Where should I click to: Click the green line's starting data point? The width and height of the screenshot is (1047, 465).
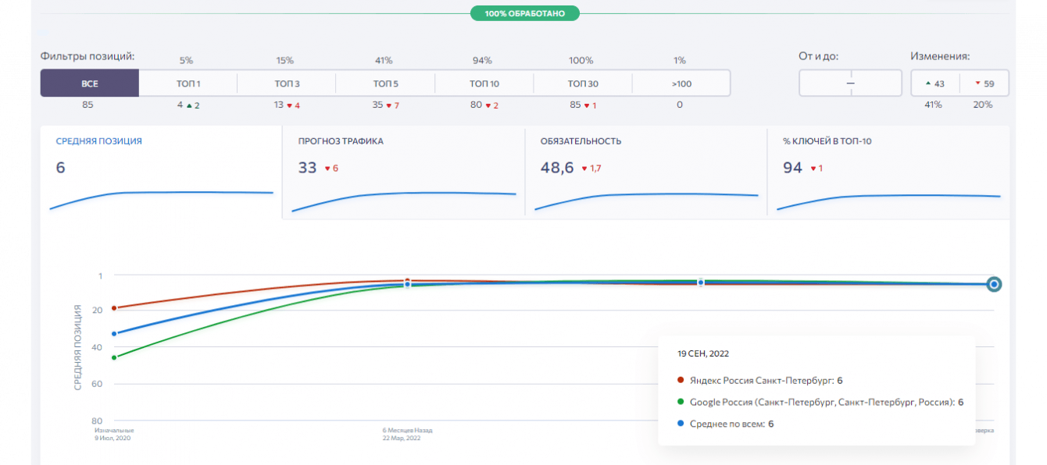[x=114, y=357]
